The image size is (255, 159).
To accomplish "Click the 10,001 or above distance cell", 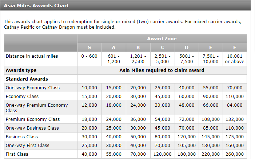I will click(x=235, y=59).
